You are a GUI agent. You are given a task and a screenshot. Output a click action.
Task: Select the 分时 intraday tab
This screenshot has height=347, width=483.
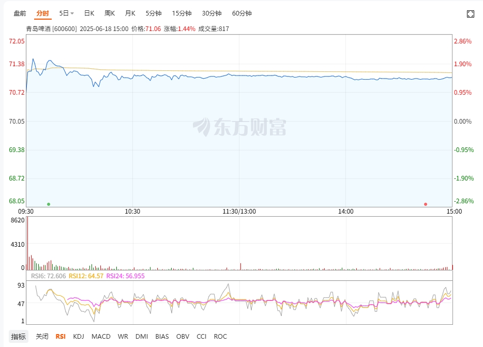42,13
